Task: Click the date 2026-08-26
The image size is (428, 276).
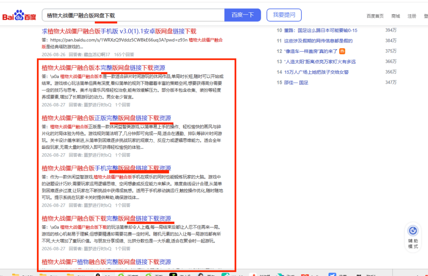Action: pyautogui.click(x=53, y=54)
